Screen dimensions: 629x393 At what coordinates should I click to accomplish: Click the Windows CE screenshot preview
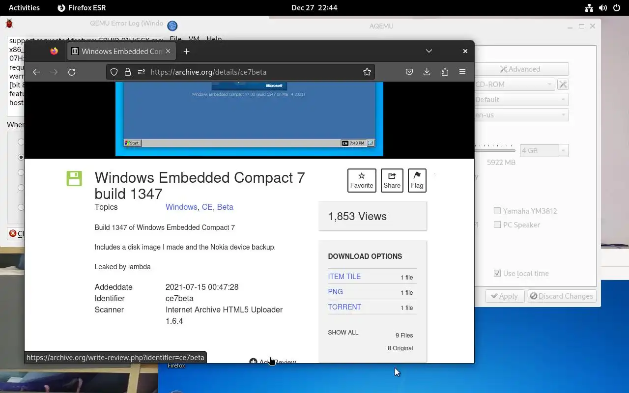coord(249,119)
